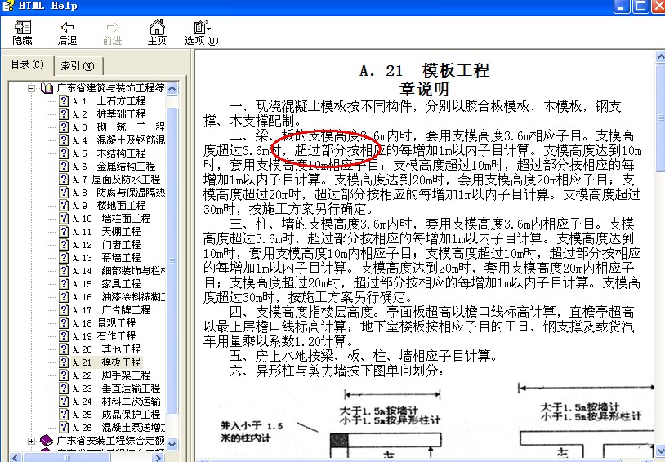Click the closed book icon for 广东省安装工程综合定额

click(47, 441)
